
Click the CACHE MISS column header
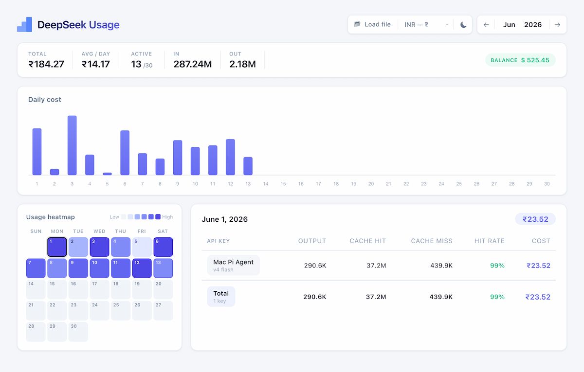pyautogui.click(x=432, y=241)
